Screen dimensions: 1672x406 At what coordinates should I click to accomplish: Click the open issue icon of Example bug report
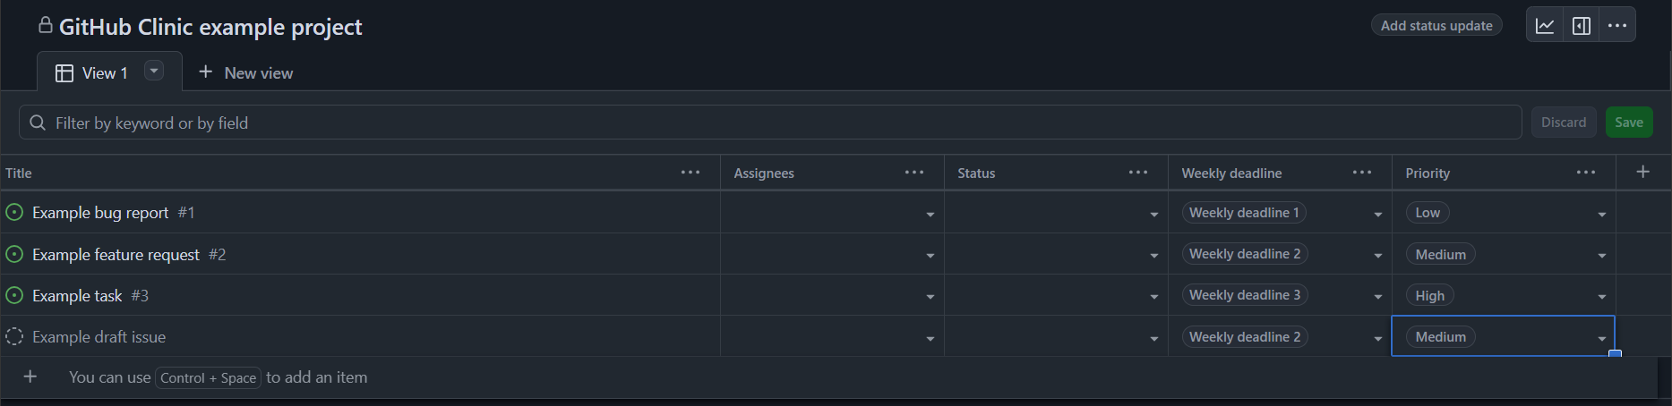(14, 212)
